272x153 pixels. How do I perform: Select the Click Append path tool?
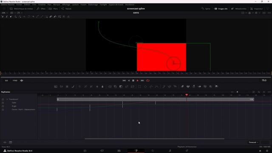(x=3, y=17)
